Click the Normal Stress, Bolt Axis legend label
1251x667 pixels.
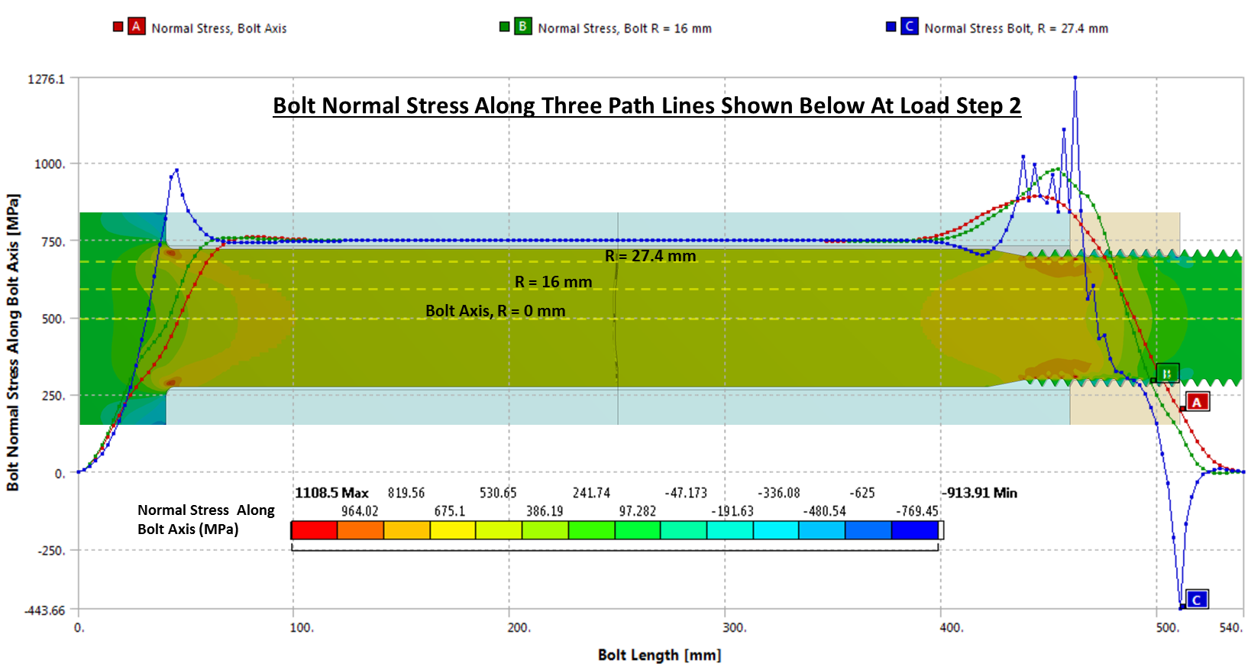(219, 28)
